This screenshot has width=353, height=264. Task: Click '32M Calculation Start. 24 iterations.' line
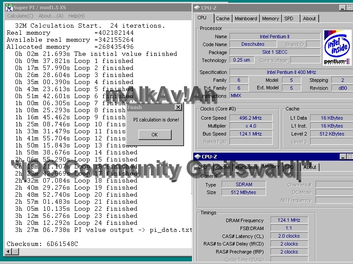[90, 26]
